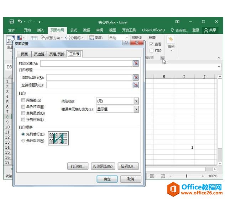
Task: Click the 取消 cancel button
Action: coord(131,179)
